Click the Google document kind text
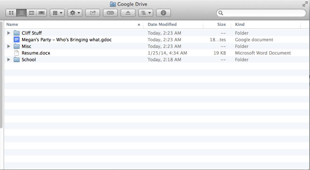The image size is (310, 170). [254, 40]
